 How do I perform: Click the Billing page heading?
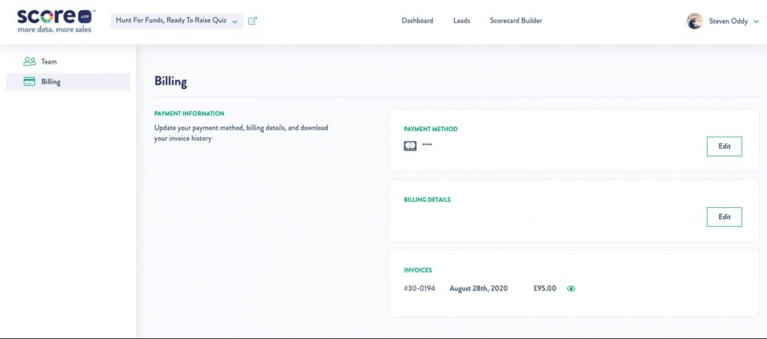[x=171, y=82]
